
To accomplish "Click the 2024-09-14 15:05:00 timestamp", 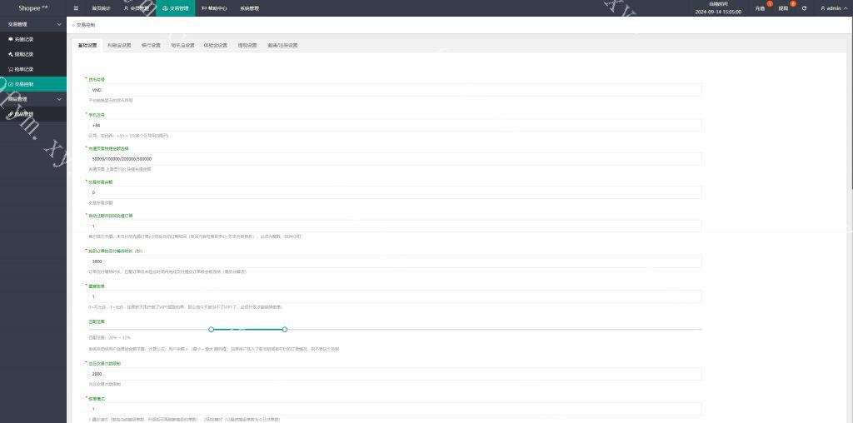I will coord(718,12).
